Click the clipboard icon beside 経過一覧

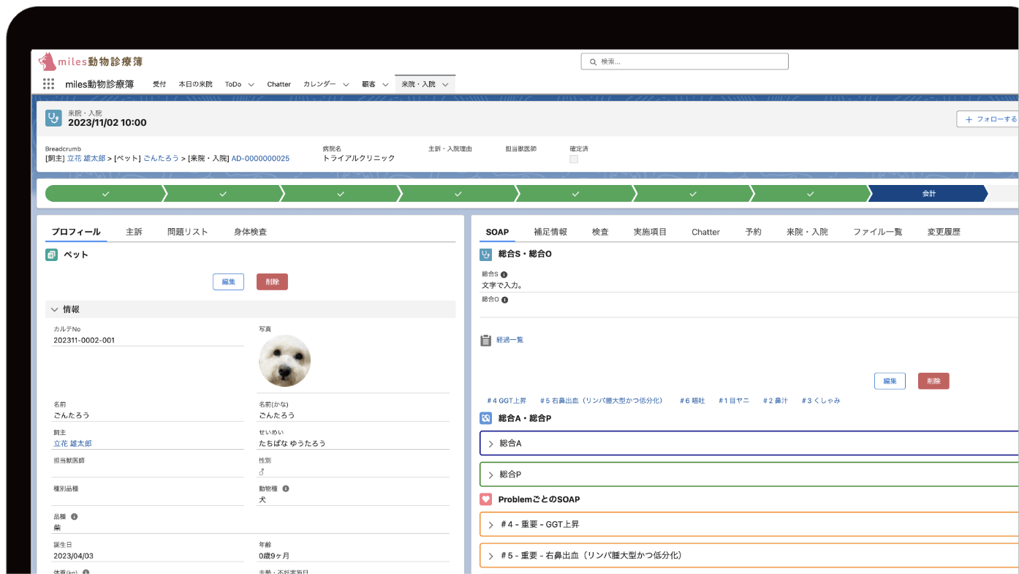coord(485,340)
